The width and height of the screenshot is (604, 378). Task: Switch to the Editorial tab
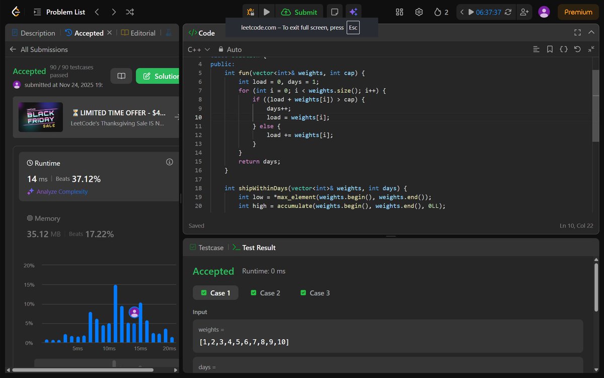click(138, 33)
